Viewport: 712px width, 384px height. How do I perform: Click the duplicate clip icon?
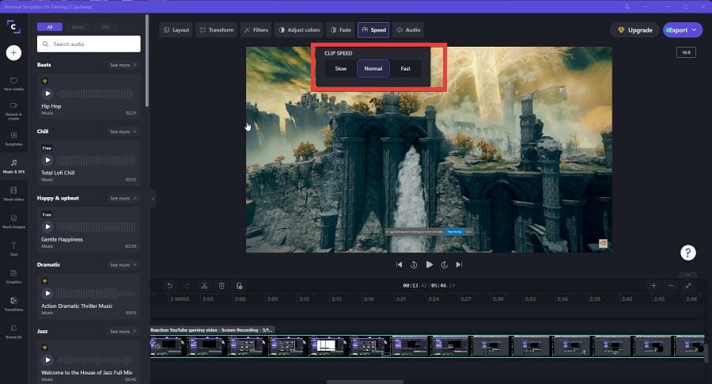239,285
